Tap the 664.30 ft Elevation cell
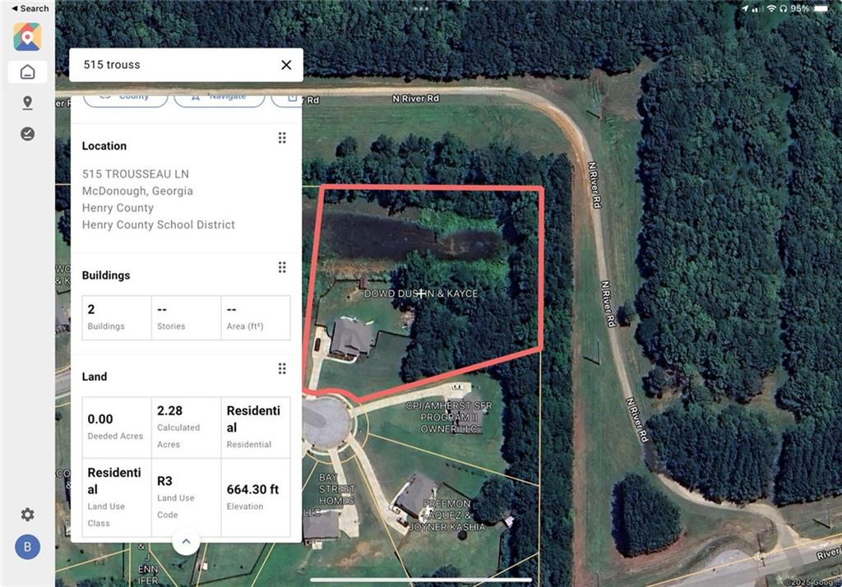The width and height of the screenshot is (842, 587). (x=256, y=497)
